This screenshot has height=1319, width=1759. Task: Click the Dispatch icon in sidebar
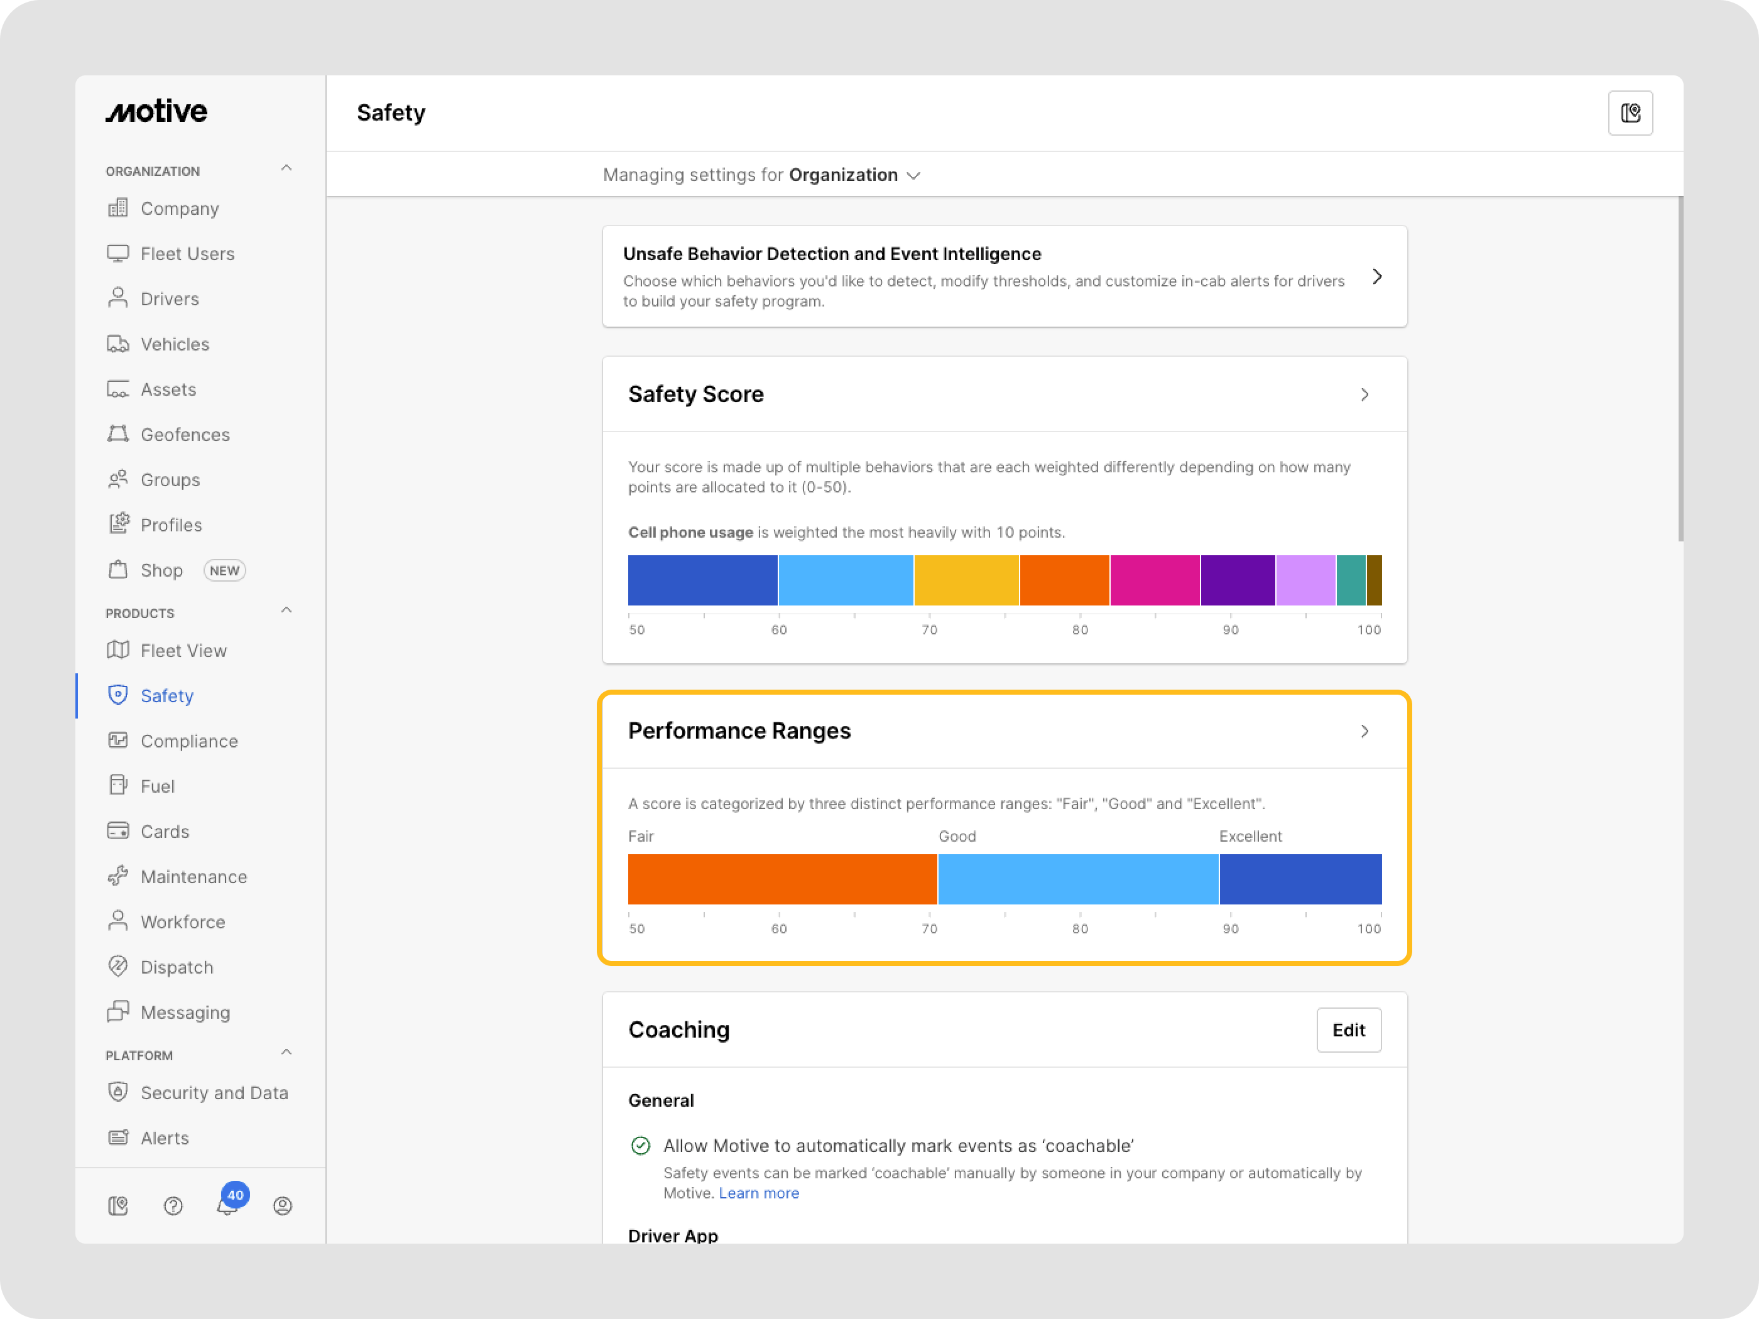(117, 966)
